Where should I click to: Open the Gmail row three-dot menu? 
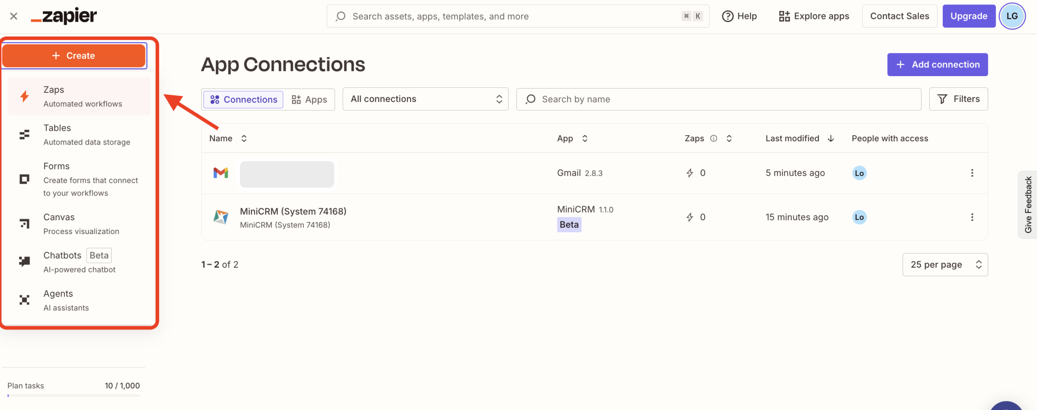[x=972, y=173]
